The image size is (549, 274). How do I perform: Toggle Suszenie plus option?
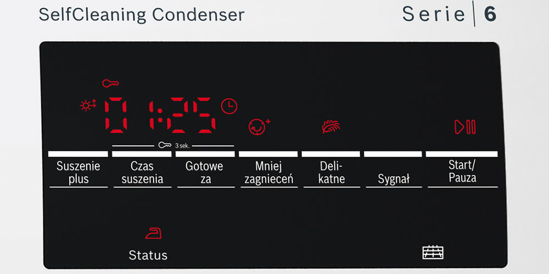pos(79,173)
